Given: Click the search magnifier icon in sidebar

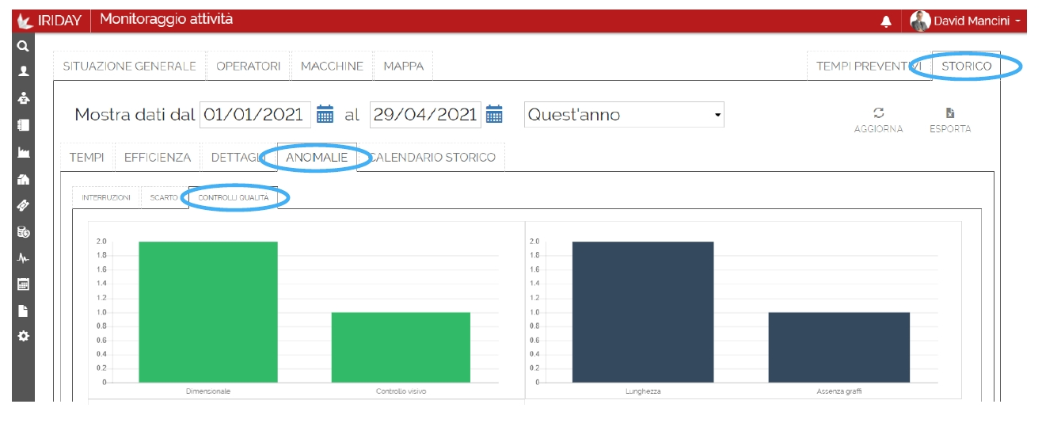Looking at the screenshot, I should 23,47.
